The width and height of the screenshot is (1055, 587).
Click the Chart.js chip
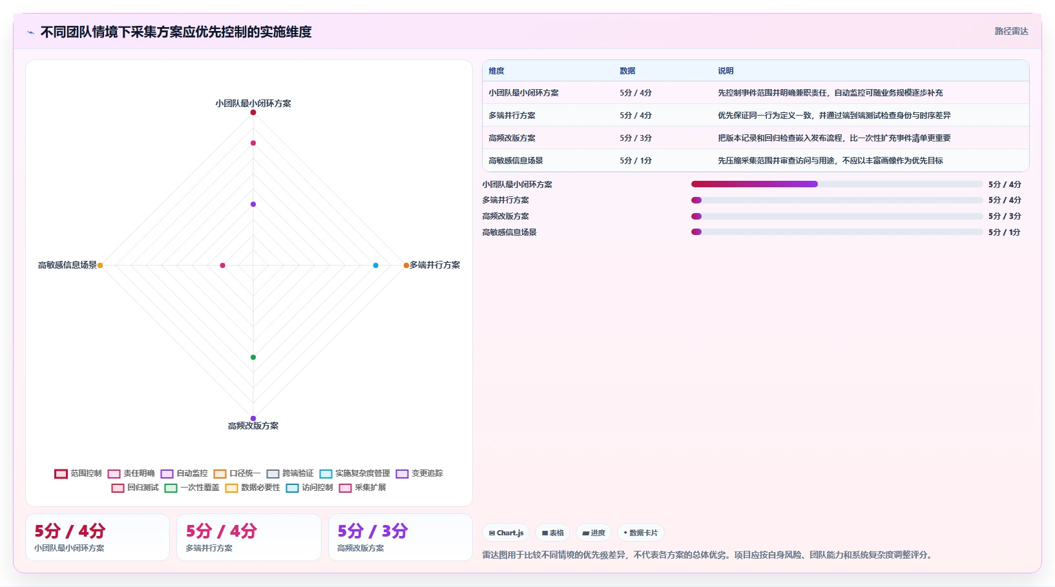(506, 533)
